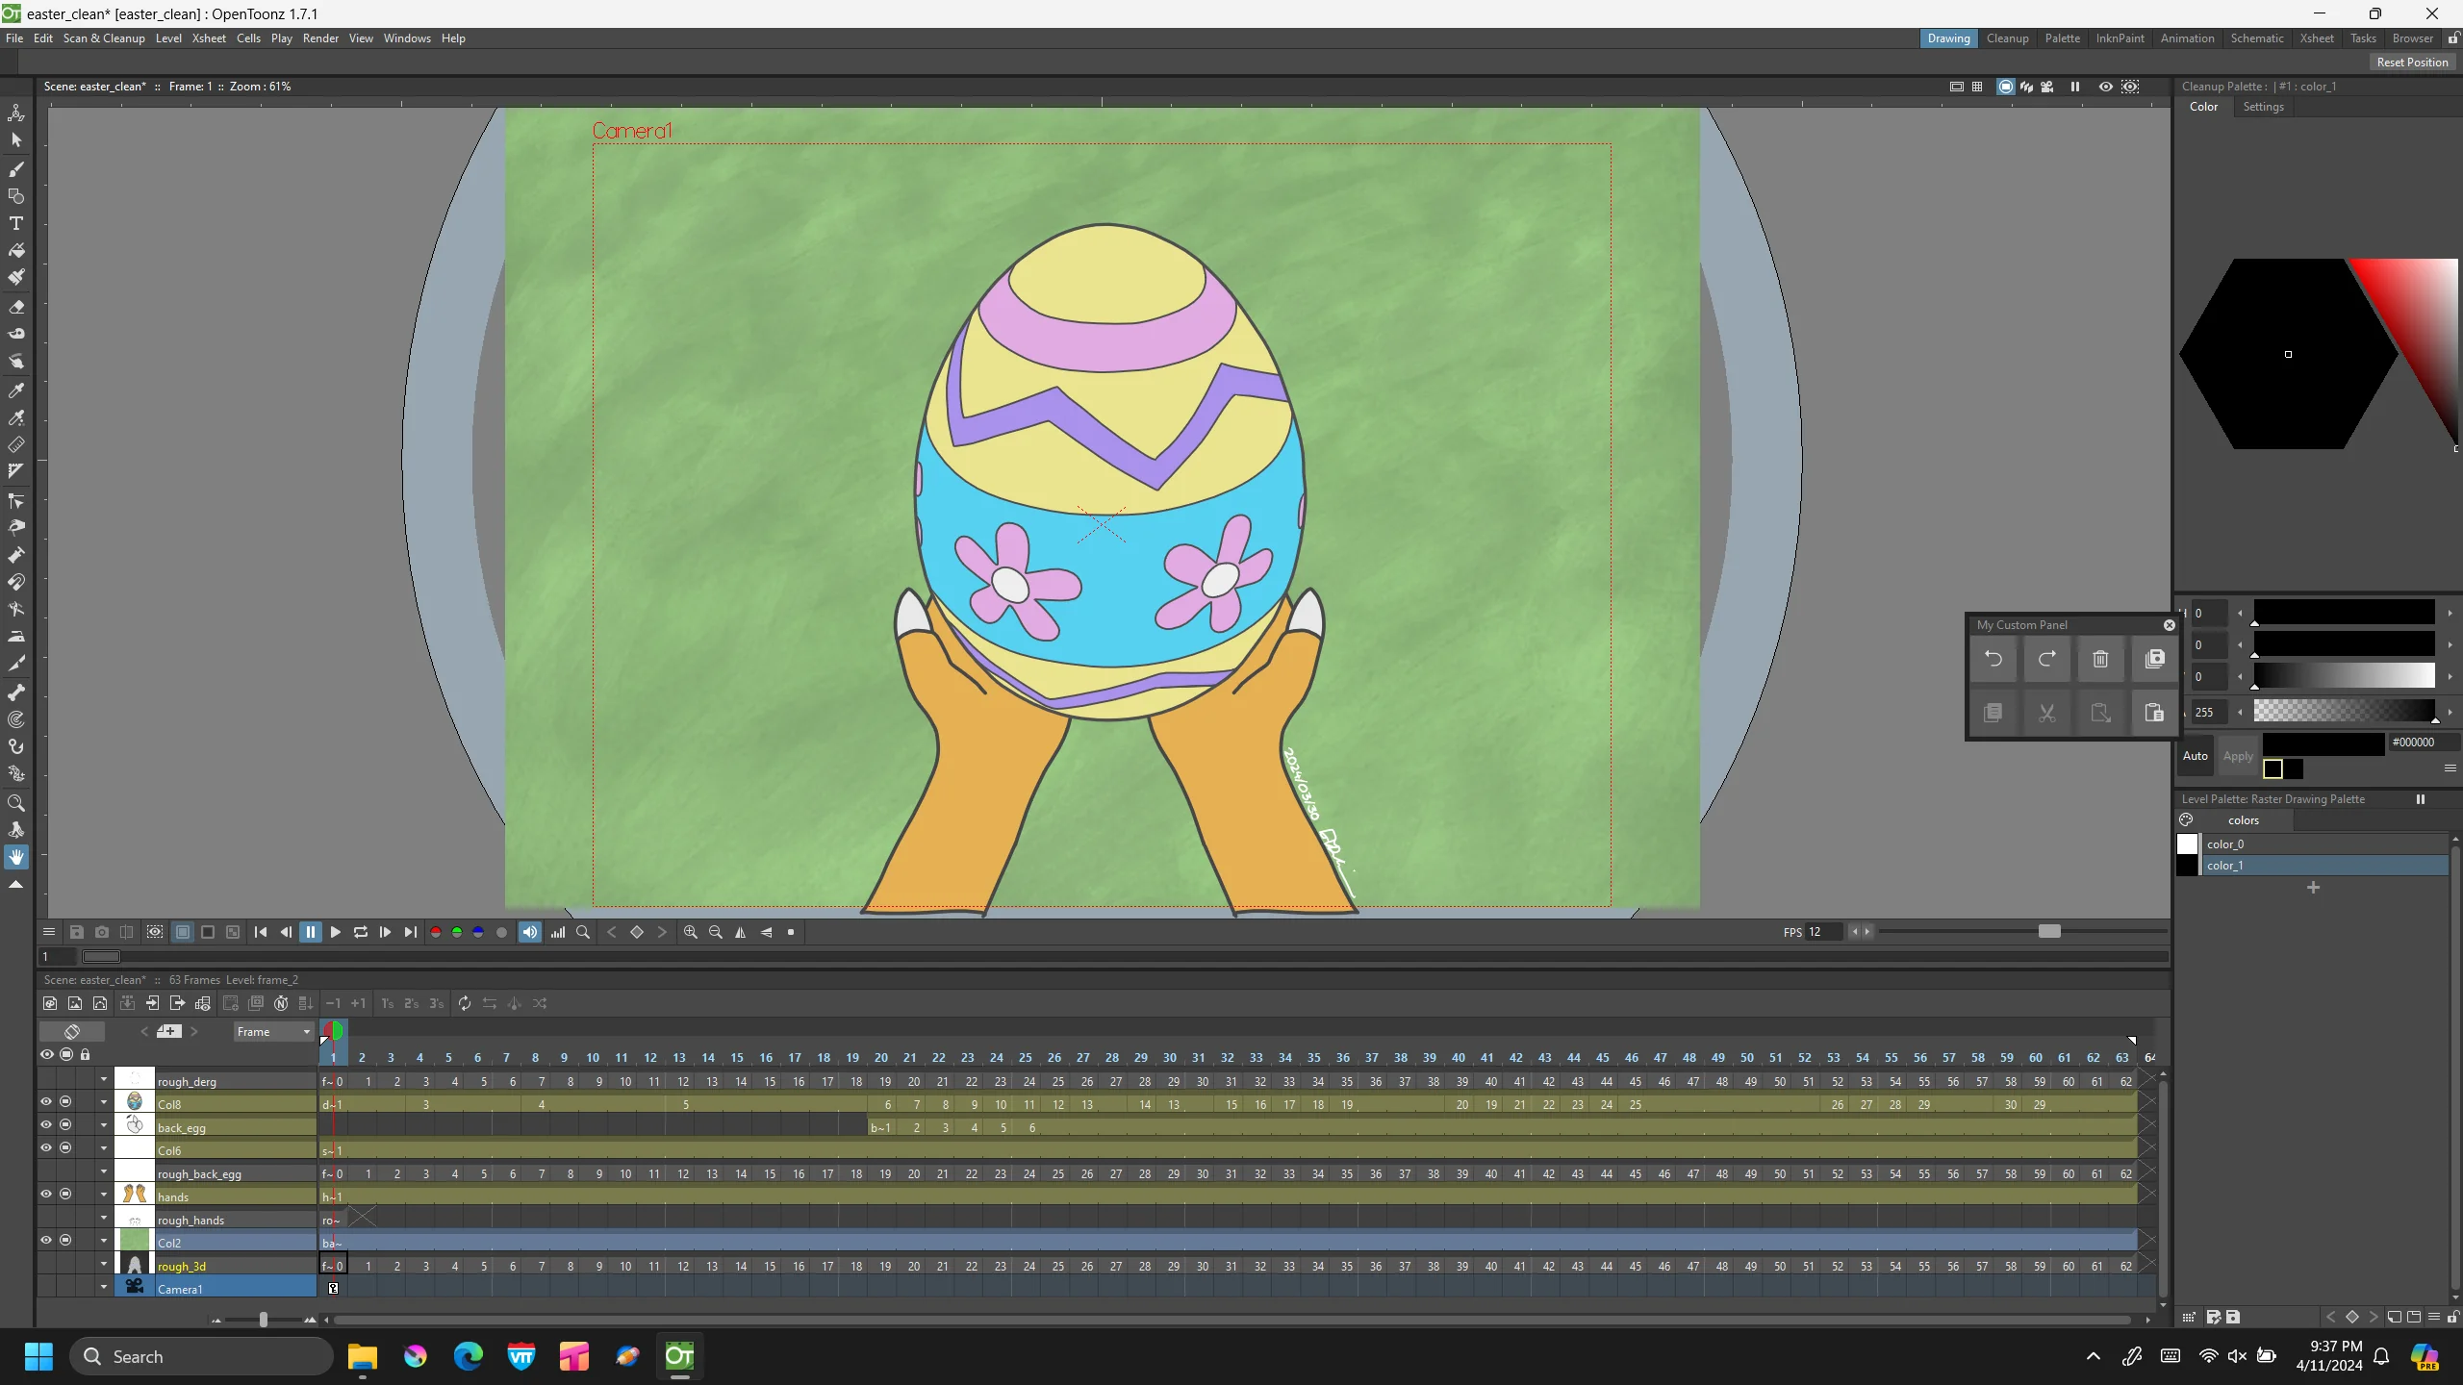Screen dimensions: 2463x1385
Task: Expand Col8 column options arrow
Action: [x=104, y=1102]
